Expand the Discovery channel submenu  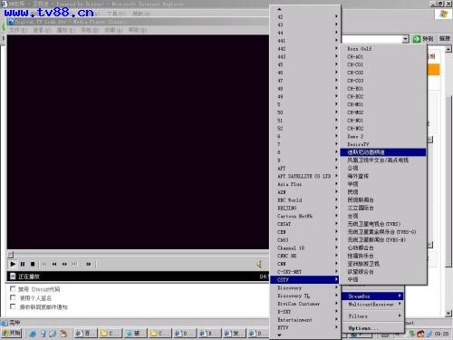coord(304,288)
